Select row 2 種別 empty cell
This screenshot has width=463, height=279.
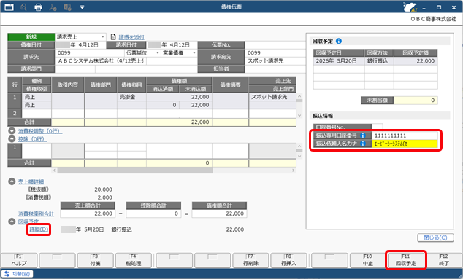(37, 113)
